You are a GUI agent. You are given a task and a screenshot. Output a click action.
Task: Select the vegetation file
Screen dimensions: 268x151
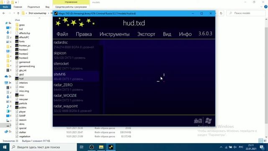coord(25,136)
